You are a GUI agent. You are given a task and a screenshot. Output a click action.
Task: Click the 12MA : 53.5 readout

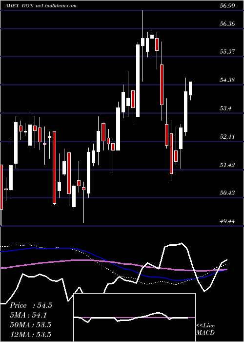[x=30, y=334]
